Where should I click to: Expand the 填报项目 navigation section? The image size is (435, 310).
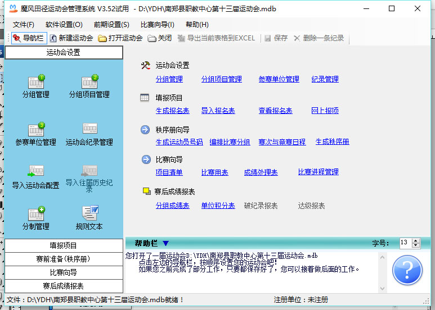(64, 245)
